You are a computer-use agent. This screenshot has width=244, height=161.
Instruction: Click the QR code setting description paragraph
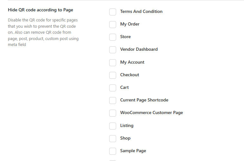click(43, 32)
